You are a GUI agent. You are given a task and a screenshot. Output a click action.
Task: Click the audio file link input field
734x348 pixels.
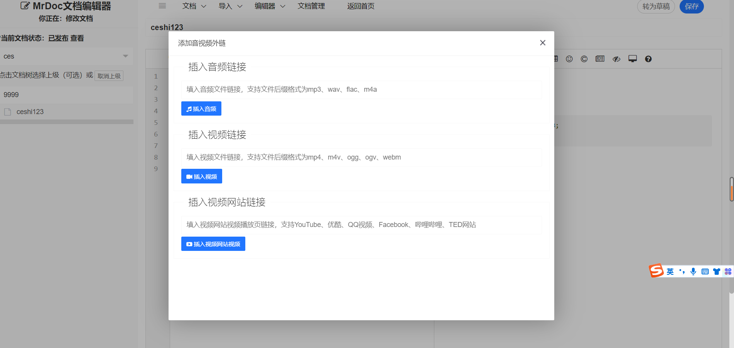(x=361, y=89)
